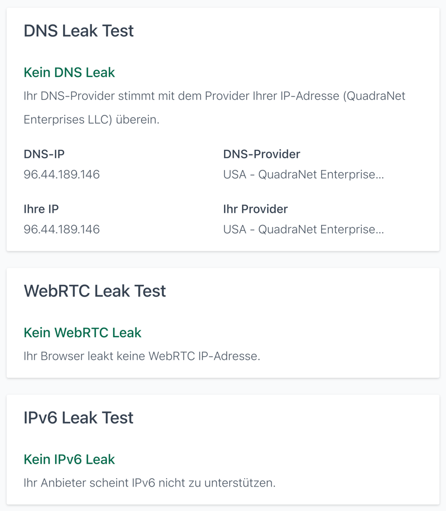Screen dimensions: 446x511
Task: Click the IPv6 Leak Test heading
Action: (x=79, y=418)
